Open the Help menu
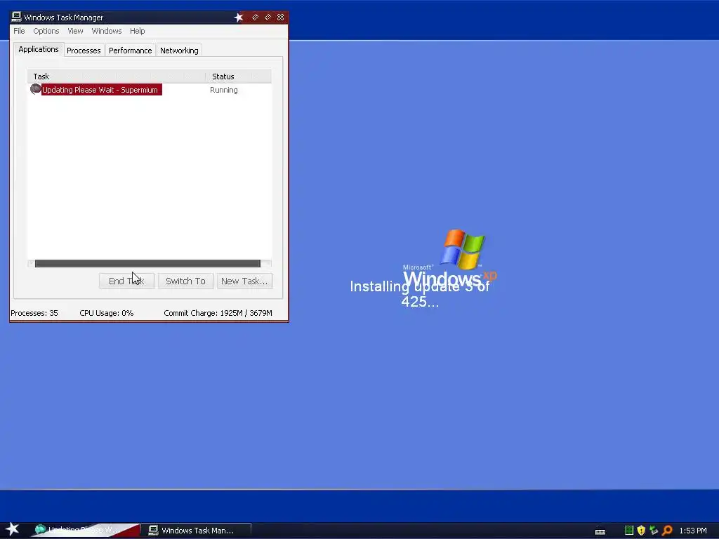Screen dimensions: 719x539 (137, 31)
